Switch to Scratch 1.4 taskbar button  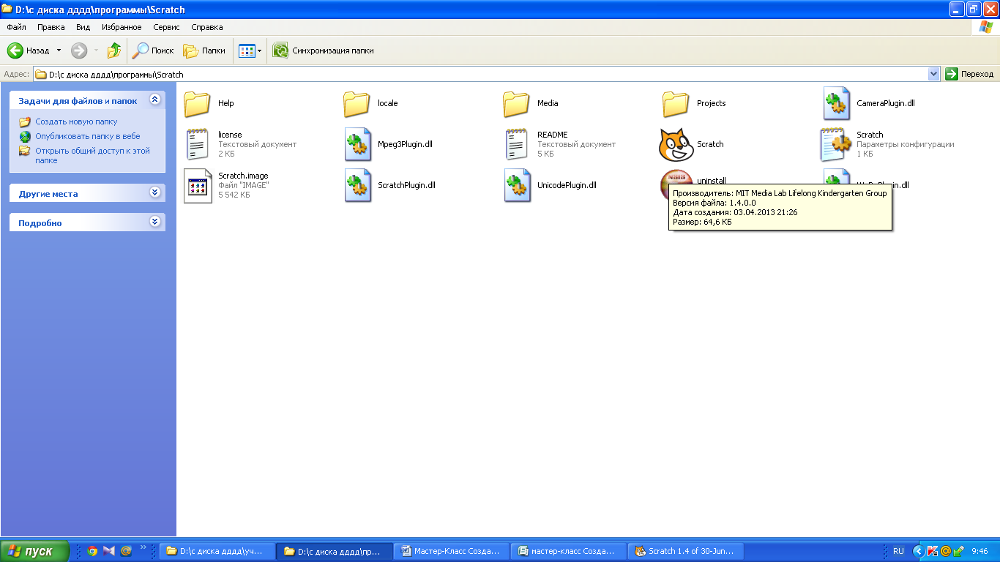click(x=685, y=551)
